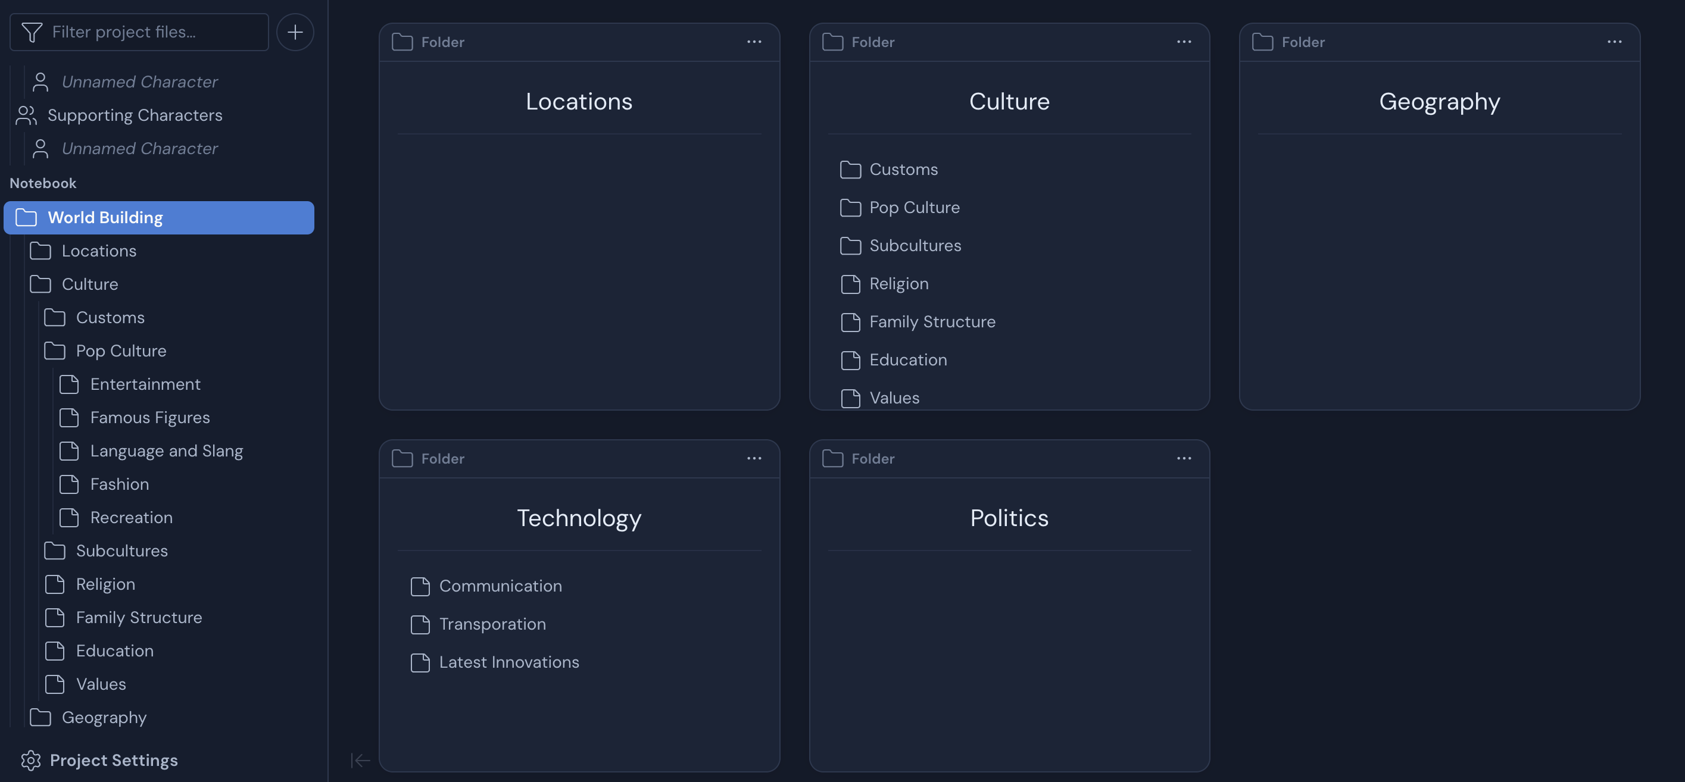This screenshot has width=1685, height=782.
Task: Click the Geography card title
Action: coord(1439,102)
